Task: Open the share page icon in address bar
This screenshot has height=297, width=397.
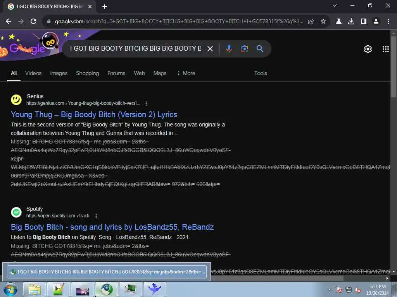Action: tap(311, 22)
